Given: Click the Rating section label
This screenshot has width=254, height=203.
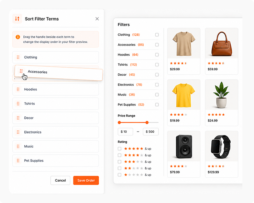Looking at the screenshot, I should click(x=122, y=142).
